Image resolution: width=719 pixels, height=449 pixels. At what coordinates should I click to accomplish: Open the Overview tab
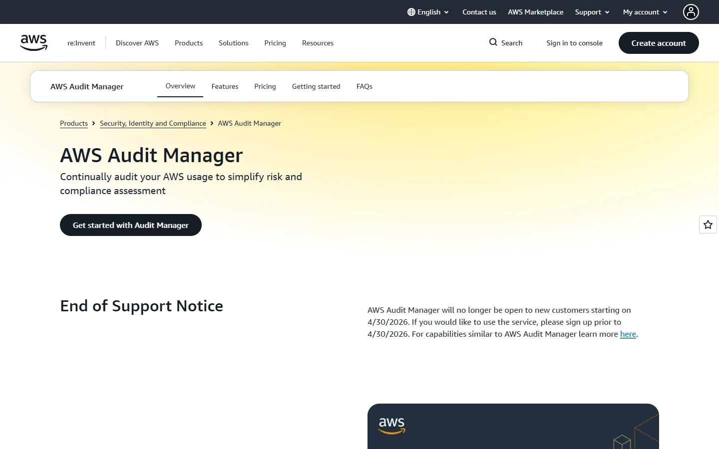pos(180,86)
